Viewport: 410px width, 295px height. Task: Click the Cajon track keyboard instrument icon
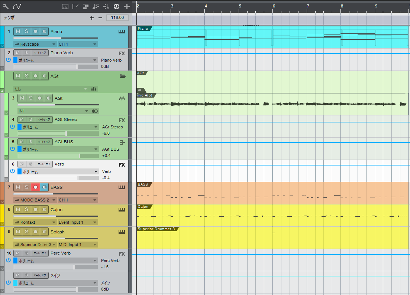[122, 210]
